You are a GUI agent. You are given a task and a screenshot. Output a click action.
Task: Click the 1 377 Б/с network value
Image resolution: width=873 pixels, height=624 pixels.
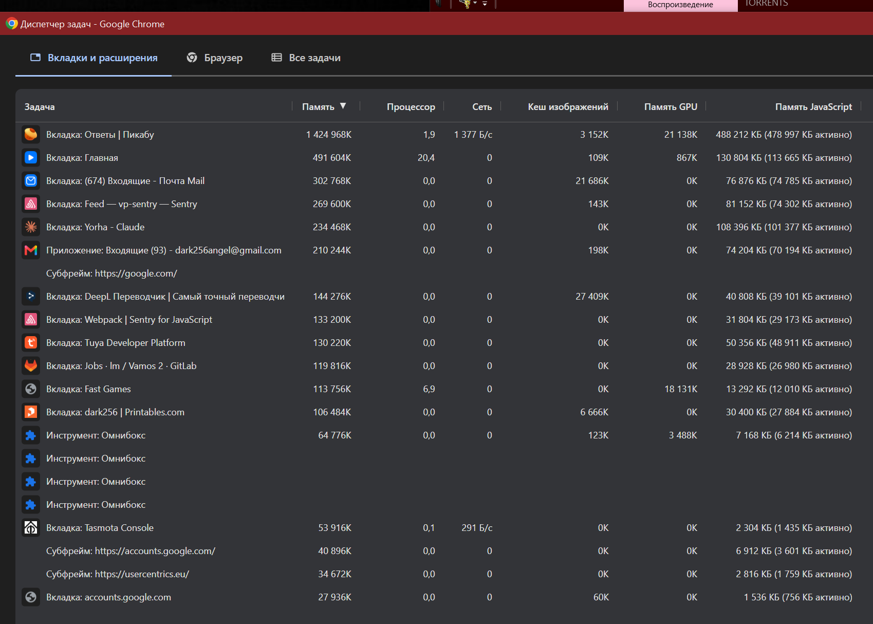click(x=473, y=135)
